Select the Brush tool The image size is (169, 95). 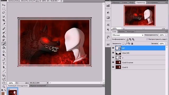[x=4, y=32]
